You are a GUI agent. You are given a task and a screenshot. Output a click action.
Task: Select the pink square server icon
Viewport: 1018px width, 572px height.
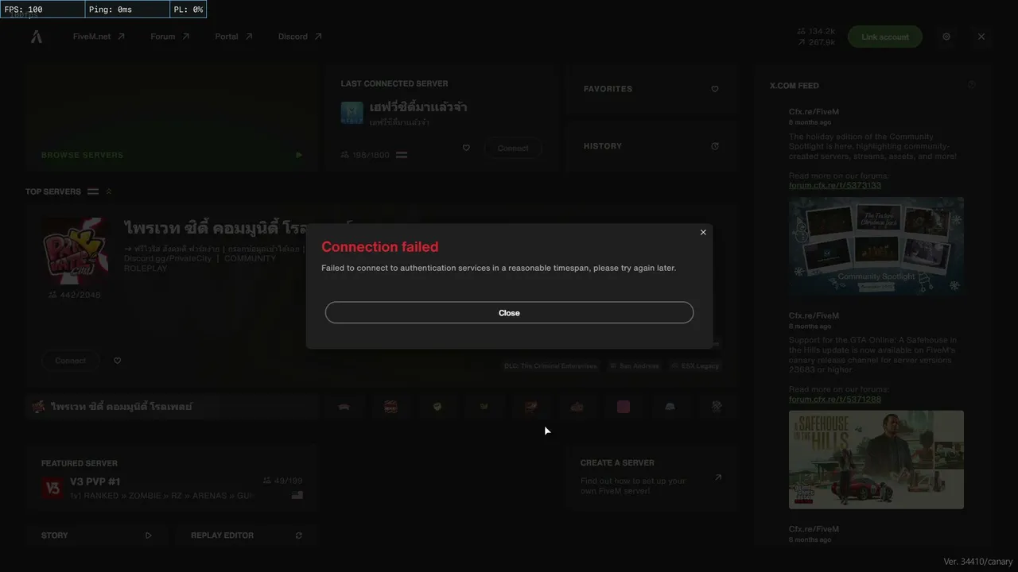point(624,407)
